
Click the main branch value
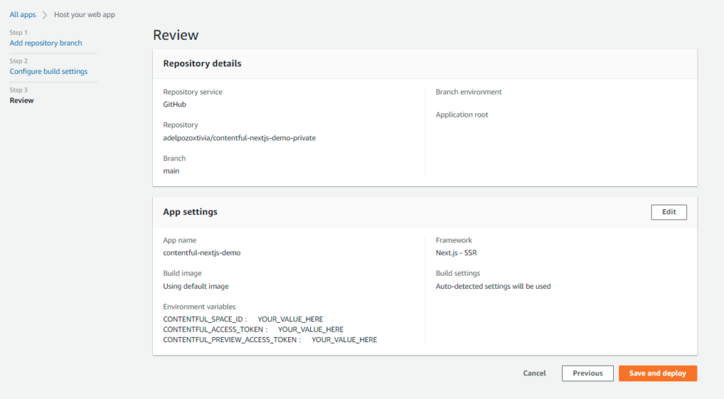tap(171, 171)
